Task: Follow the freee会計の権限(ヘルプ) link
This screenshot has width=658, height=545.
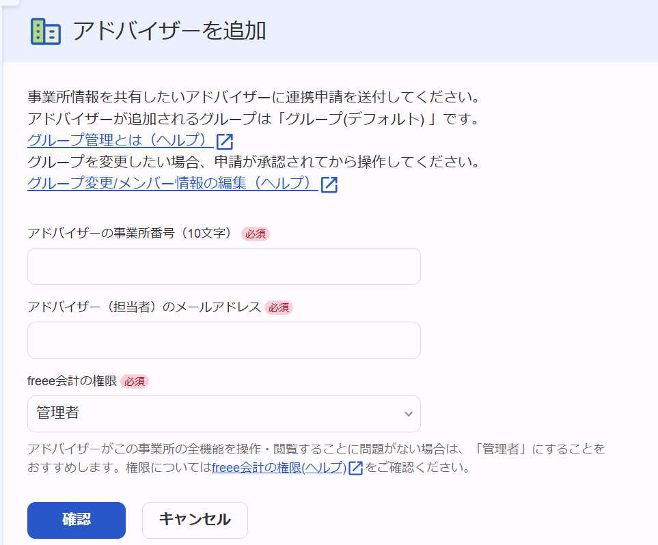Action: click(x=279, y=469)
